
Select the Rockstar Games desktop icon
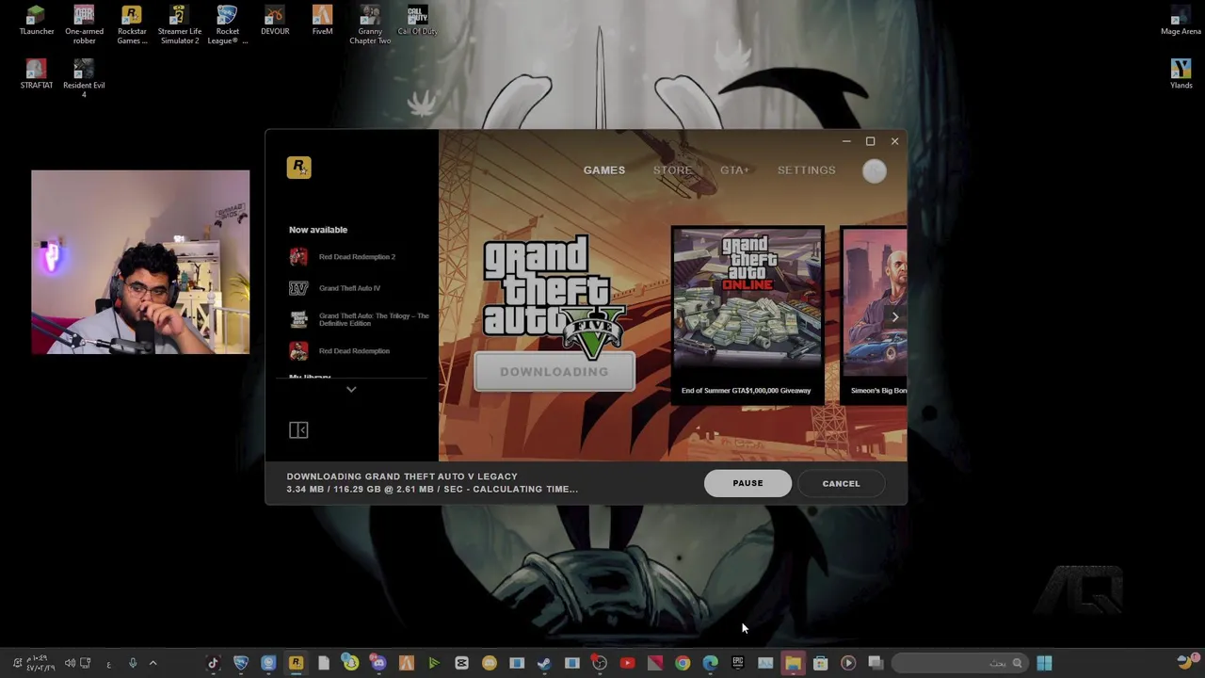point(132,25)
